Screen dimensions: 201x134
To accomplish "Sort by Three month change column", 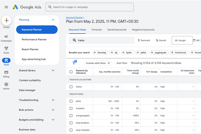I will (x=133, y=72).
